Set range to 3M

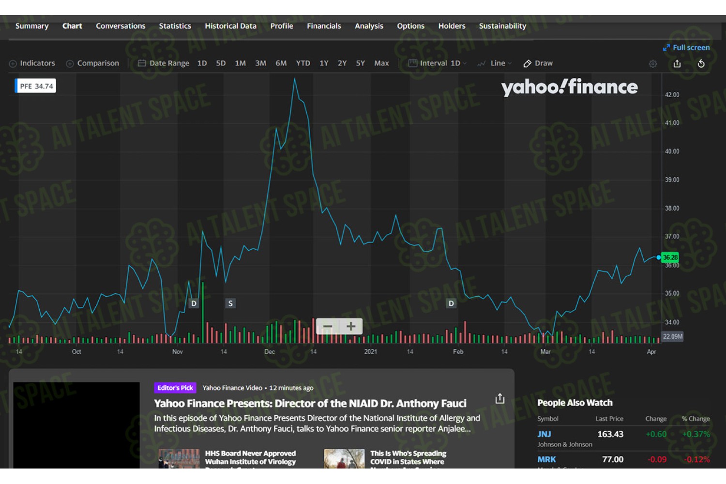(260, 63)
